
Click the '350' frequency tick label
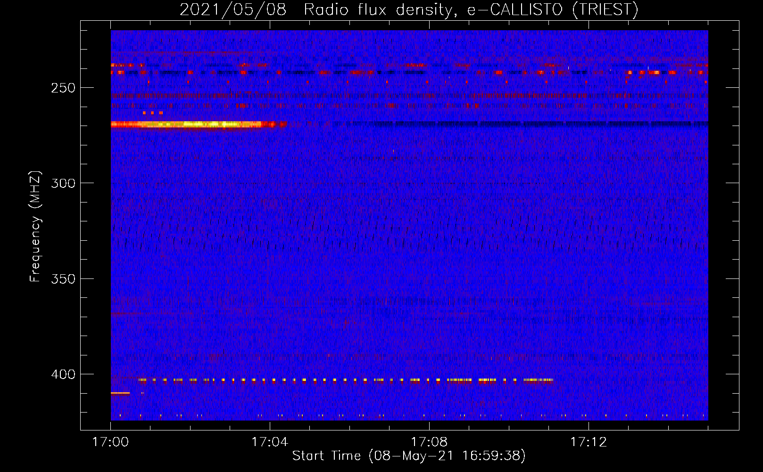pyautogui.click(x=63, y=279)
